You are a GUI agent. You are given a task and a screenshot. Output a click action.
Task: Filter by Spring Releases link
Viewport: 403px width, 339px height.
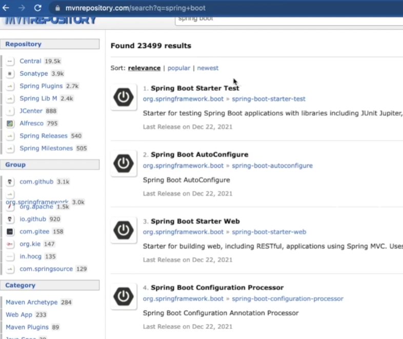coord(44,136)
